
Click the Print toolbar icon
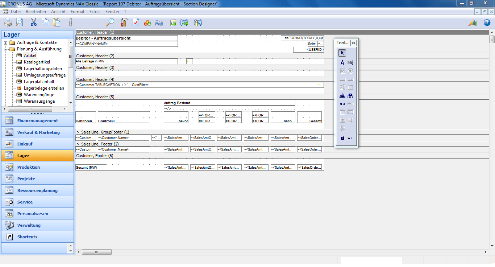[8, 22]
